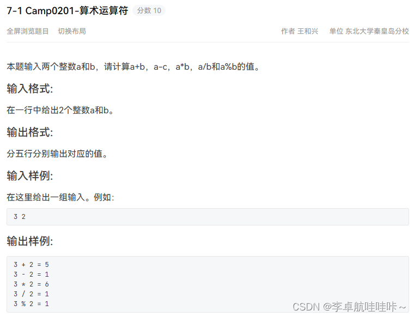
Task: Click the problem description sentence about a和b
Action: pyautogui.click(x=133, y=66)
